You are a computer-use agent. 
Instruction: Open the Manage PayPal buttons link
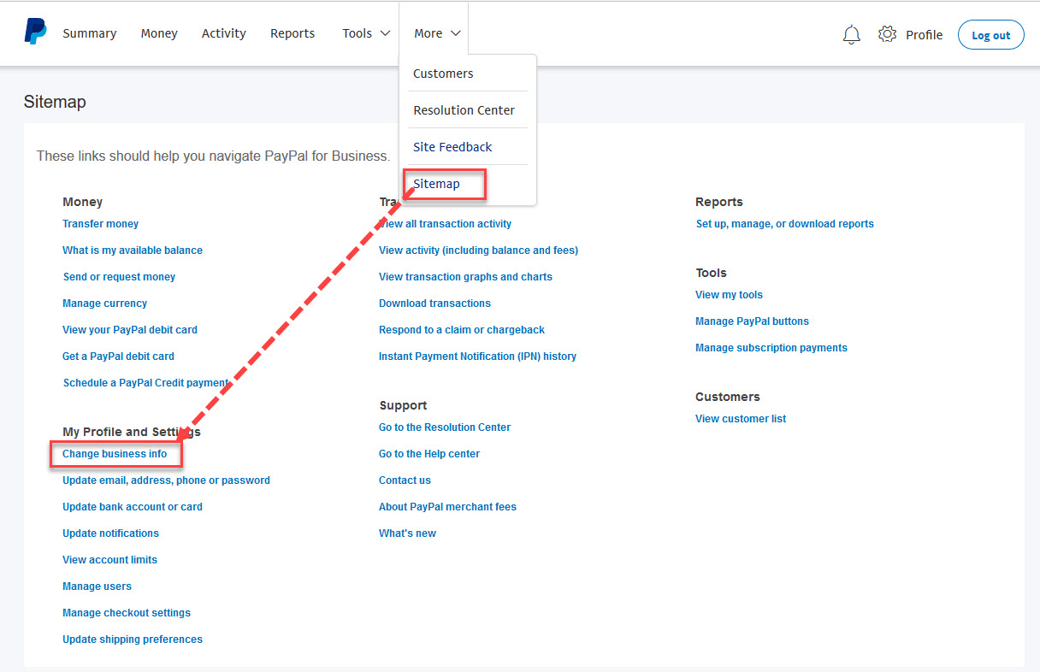coord(752,321)
